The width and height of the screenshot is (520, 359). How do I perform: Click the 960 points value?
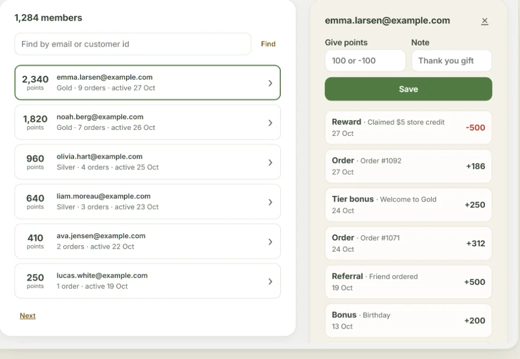tap(35, 159)
